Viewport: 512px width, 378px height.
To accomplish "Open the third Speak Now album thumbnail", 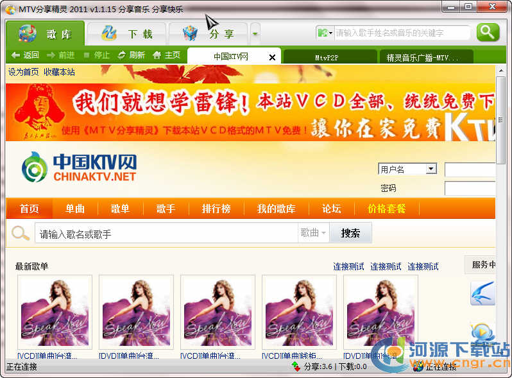I will (218, 313).
